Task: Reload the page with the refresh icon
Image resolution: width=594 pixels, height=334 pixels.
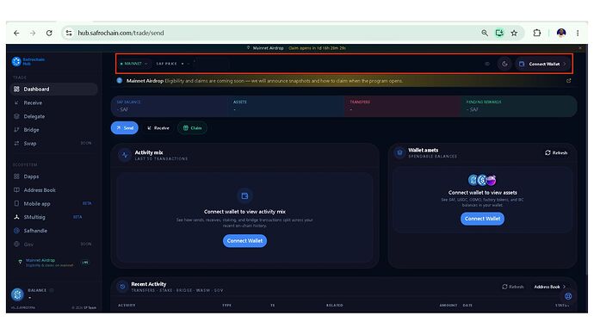Action: tap(49, 33)
